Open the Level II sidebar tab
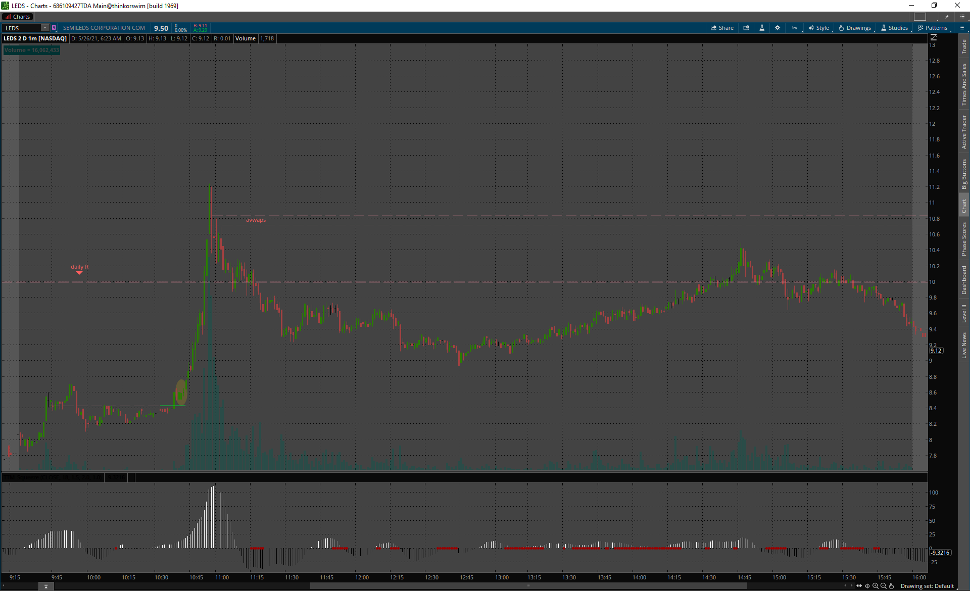Screen dimensions: 970x591 coord(964,313)
